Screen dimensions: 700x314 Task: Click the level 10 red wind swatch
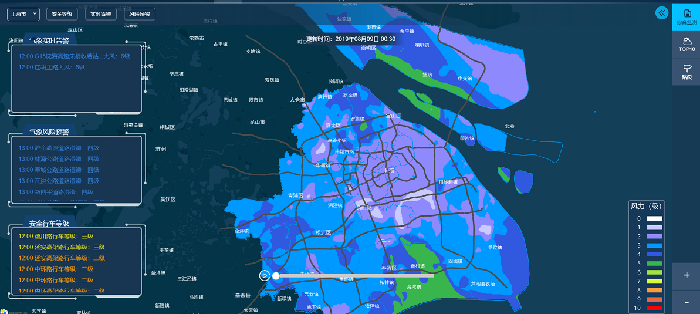pos(654,308)
